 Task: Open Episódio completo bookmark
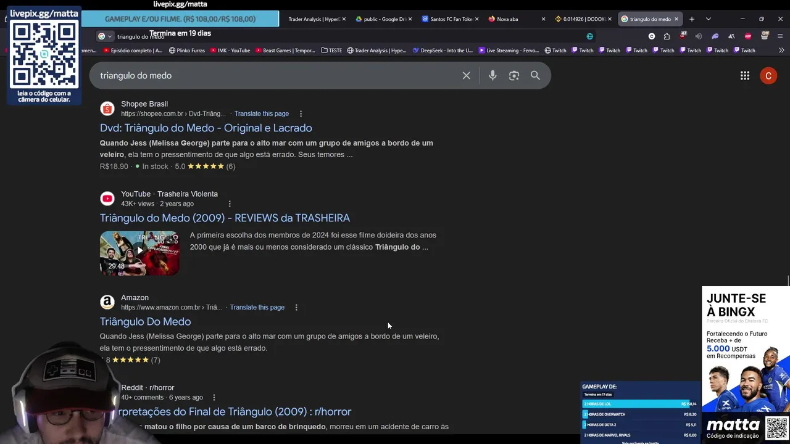[x=133, y=51]
